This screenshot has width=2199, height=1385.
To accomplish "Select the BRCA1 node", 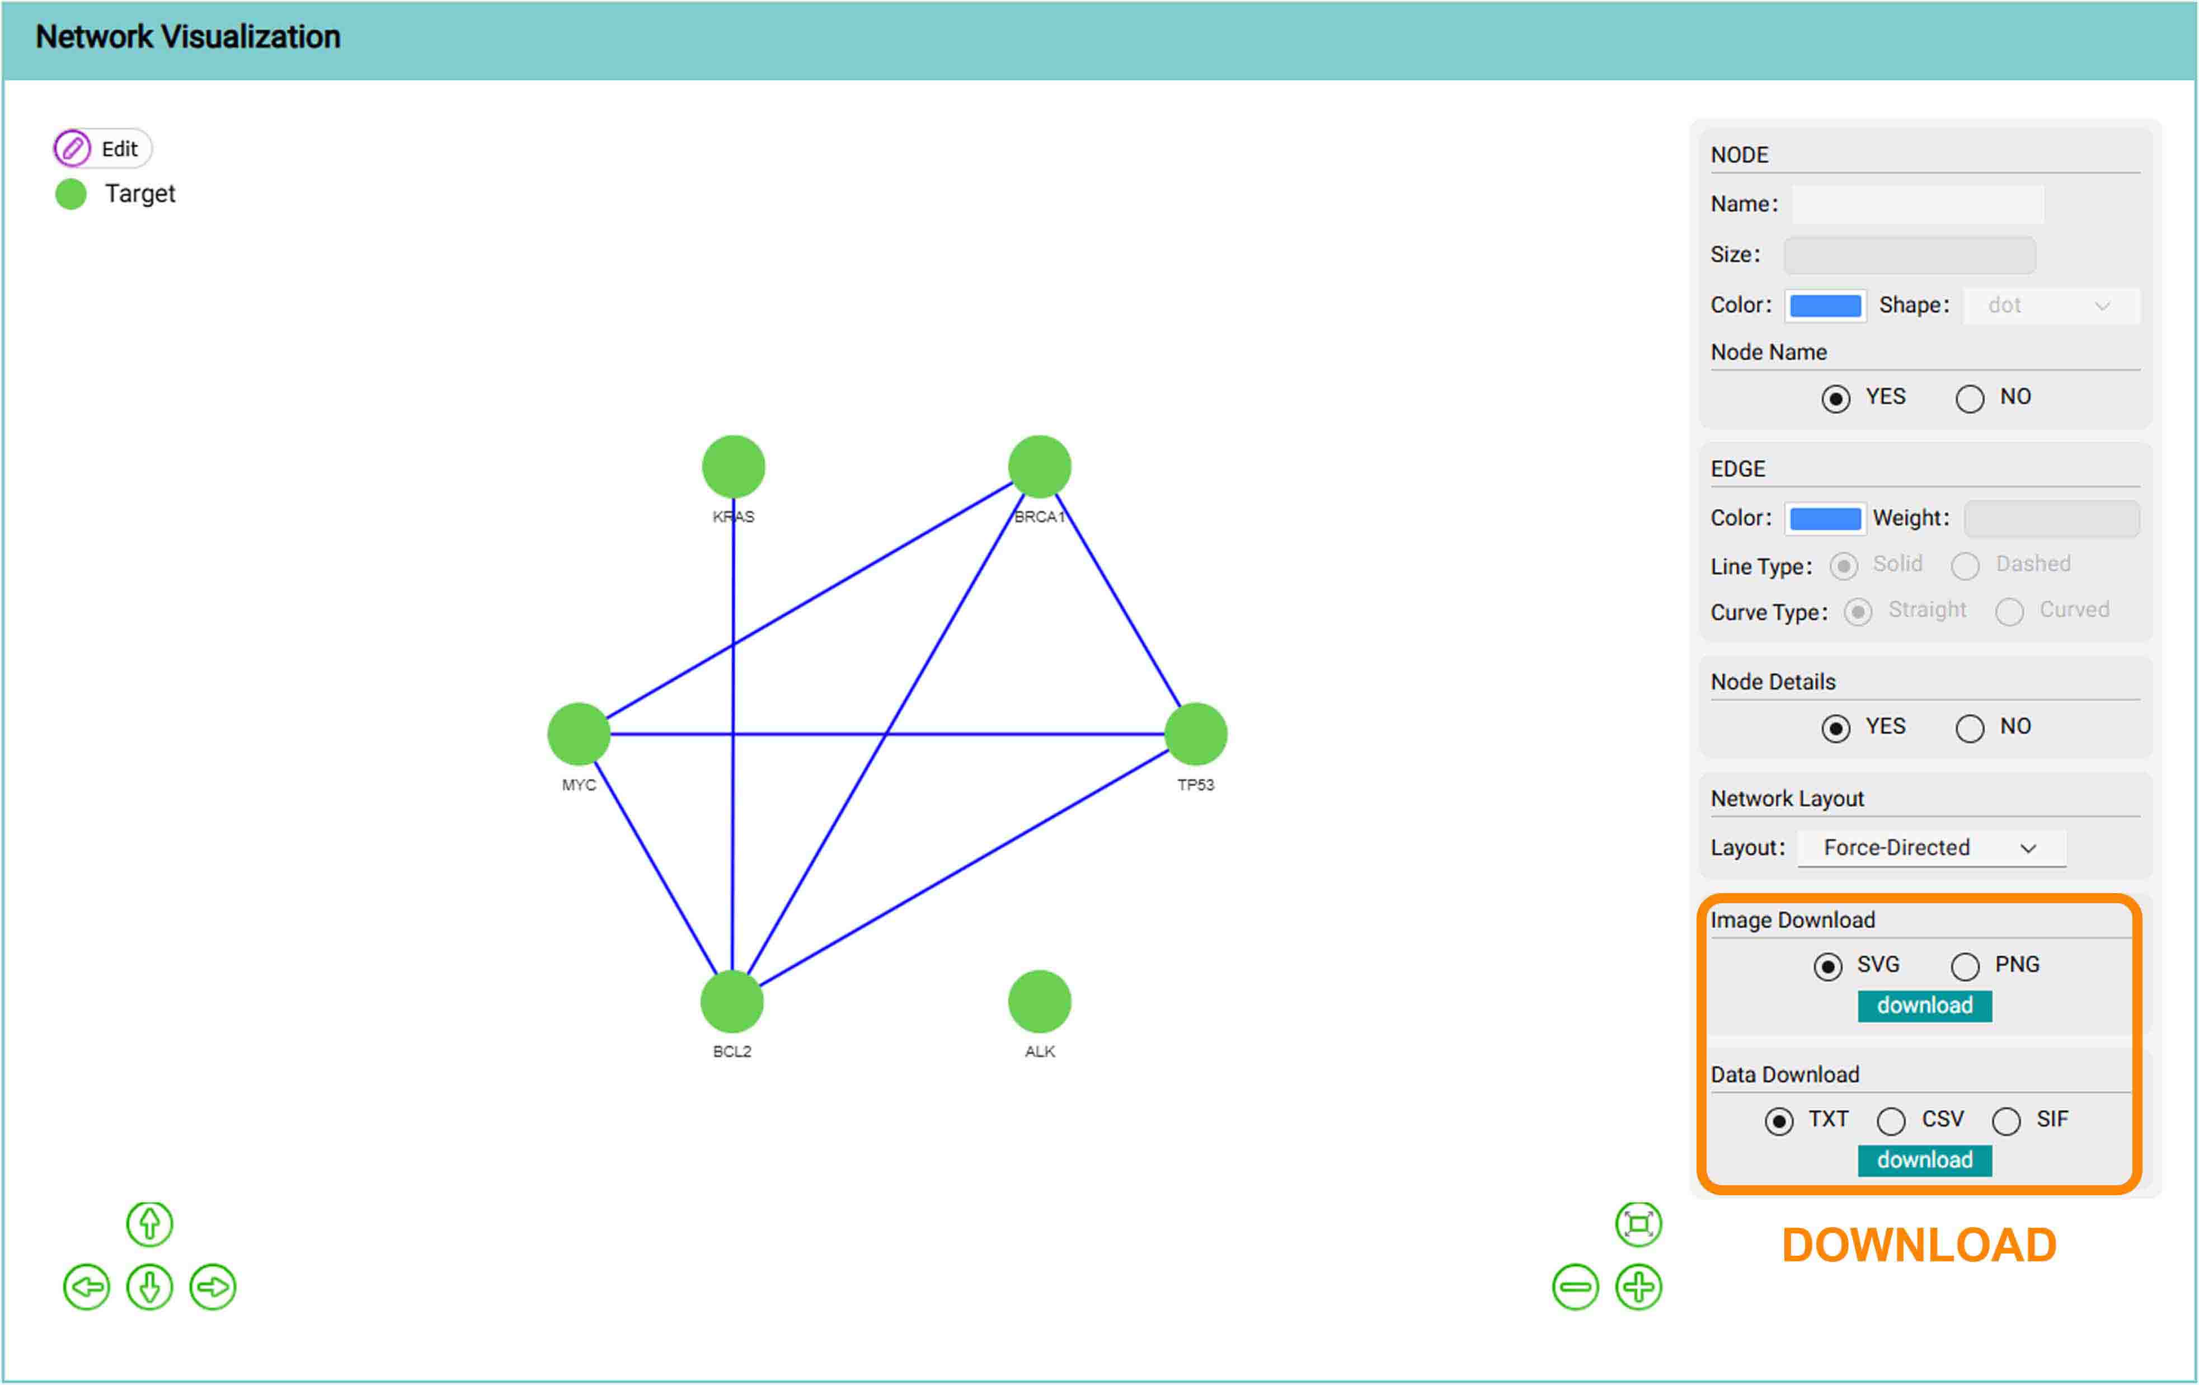I will pyautogui.click(x=1039, y=467).
